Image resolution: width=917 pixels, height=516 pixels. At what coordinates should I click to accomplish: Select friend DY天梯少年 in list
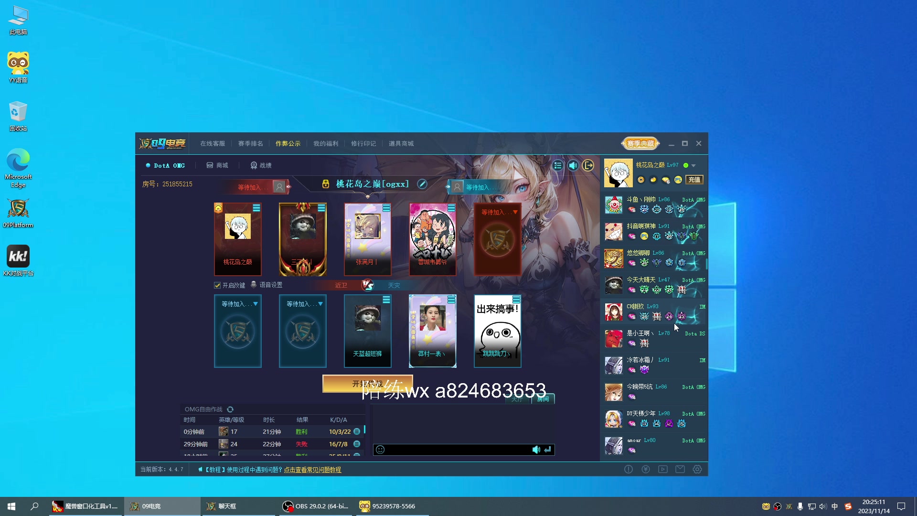tap(654, 419)
